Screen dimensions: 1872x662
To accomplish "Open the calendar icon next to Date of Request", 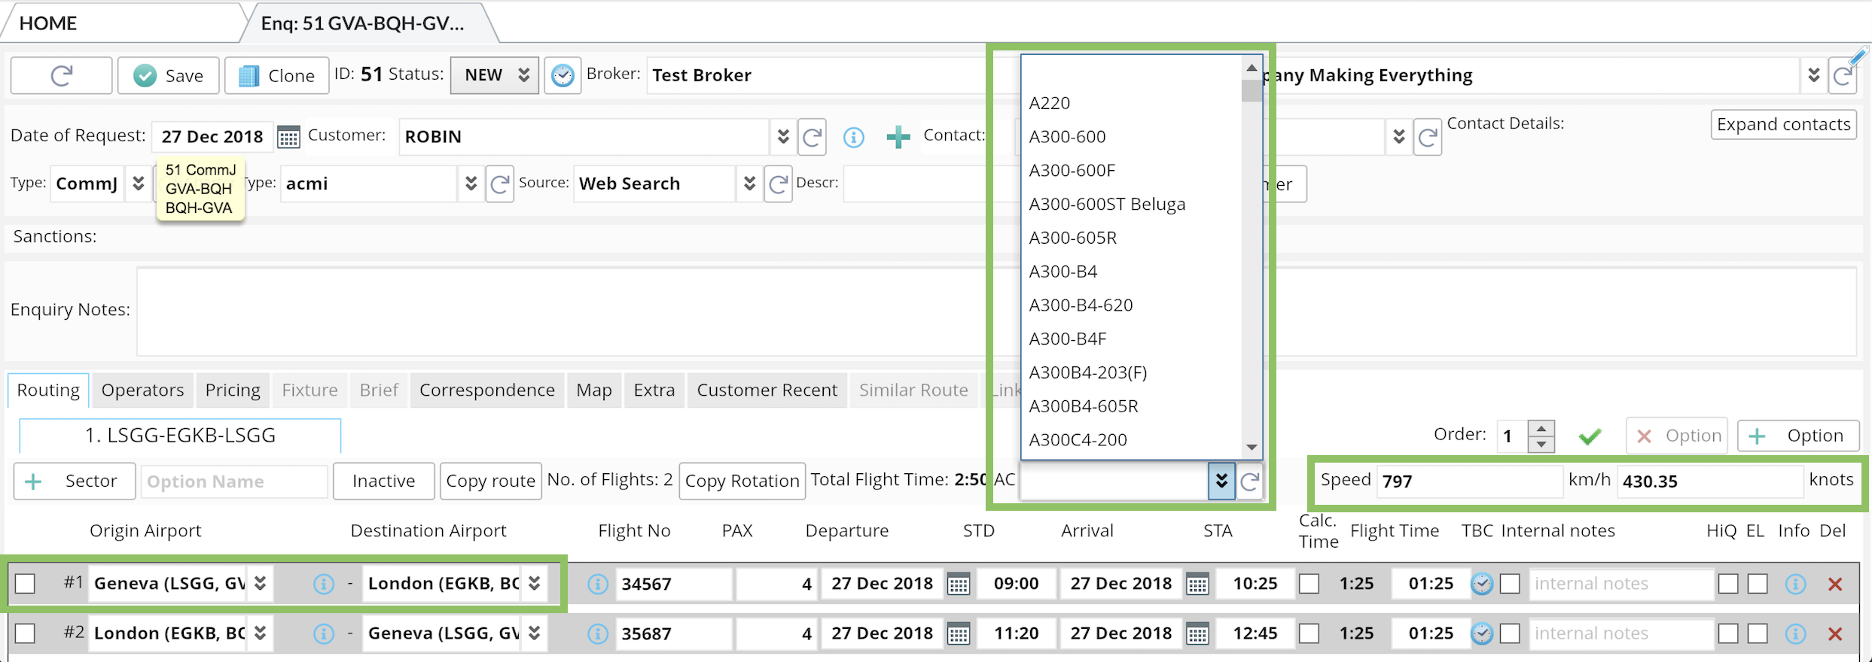I will coord(288,137).
